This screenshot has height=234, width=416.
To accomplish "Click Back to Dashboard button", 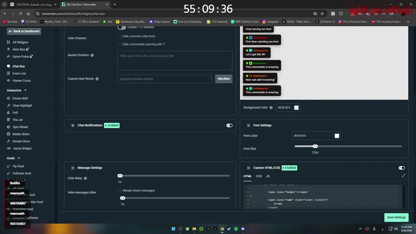I will (24, 31).
